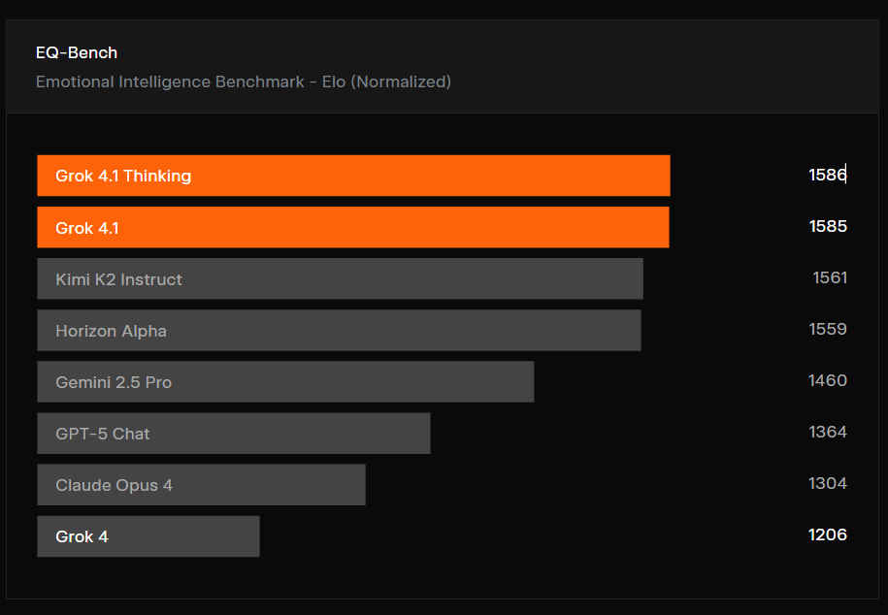Click the 'Grok 4.1' model name label

[87, 228]
